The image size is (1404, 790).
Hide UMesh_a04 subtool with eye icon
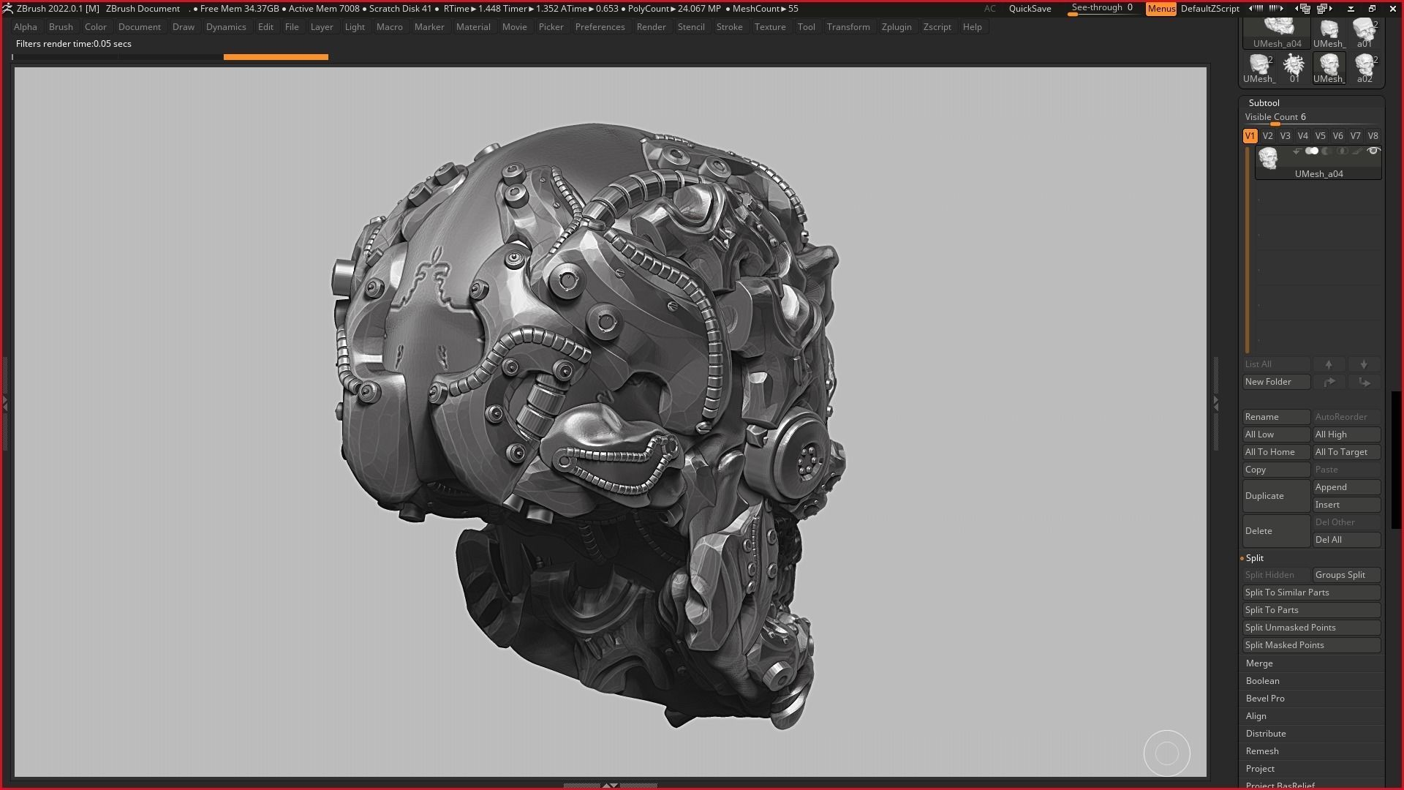click(1373, 151)
